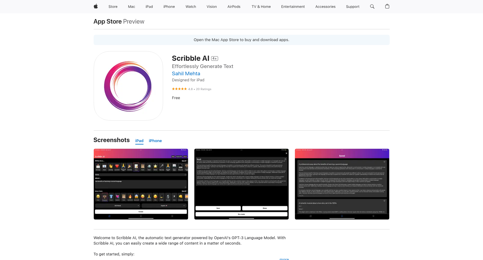The image size is (483, 260).
Task: Click the Scribble AI app icon
Action: point(128,86)
